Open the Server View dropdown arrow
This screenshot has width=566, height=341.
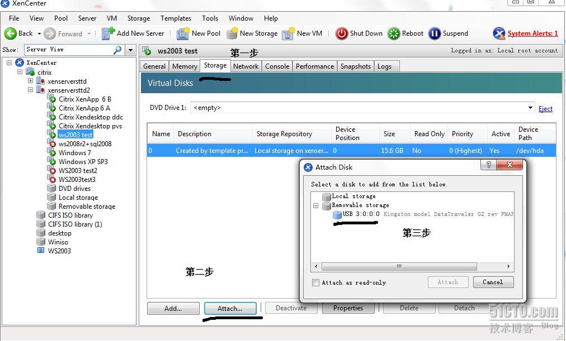pos(131,50)
